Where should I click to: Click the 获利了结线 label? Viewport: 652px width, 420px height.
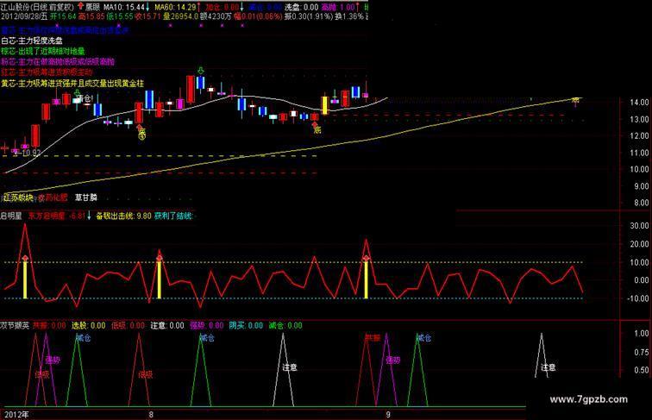pos(173,216)
